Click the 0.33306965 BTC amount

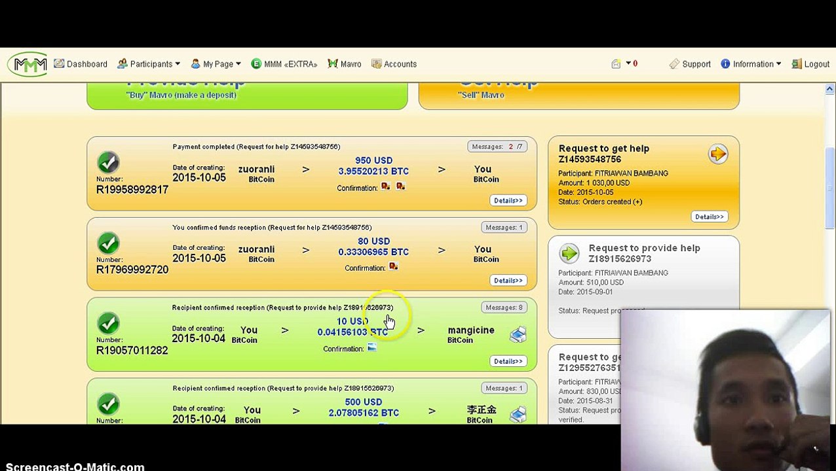tap(373, 252)
